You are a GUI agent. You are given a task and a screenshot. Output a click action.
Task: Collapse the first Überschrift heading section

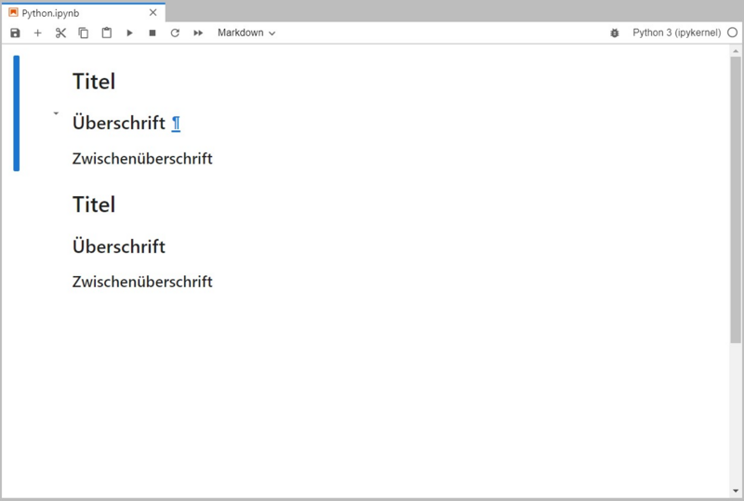(56, 113)
